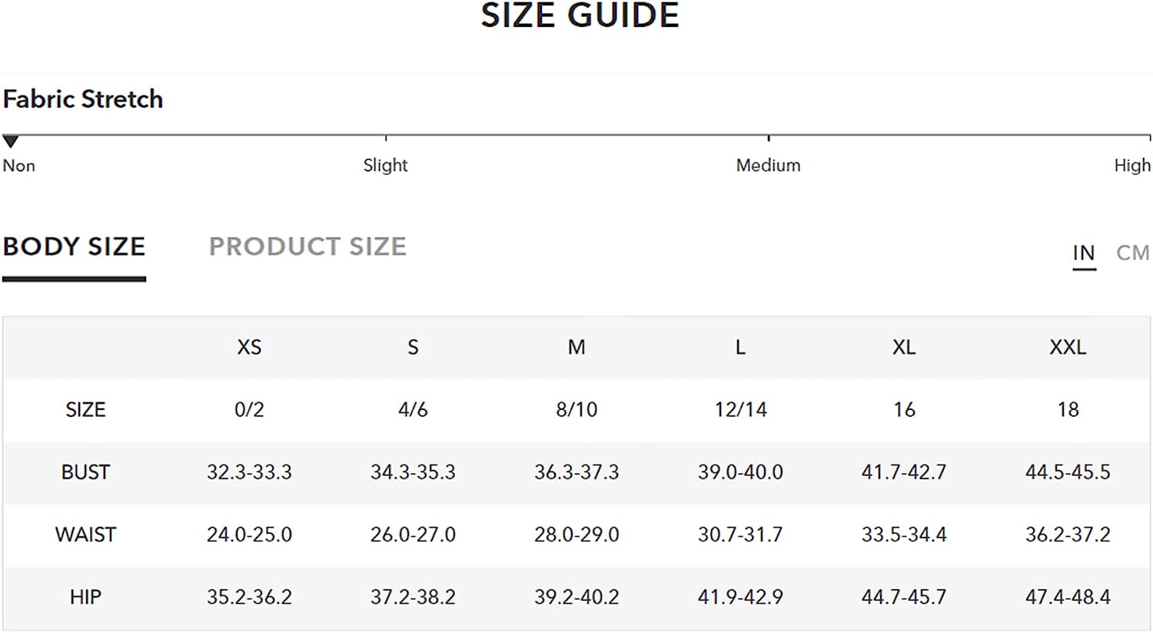The image size is (1153, 633).
Task: Click bust value 32.3-33.3
Action: tap(249, 472)
